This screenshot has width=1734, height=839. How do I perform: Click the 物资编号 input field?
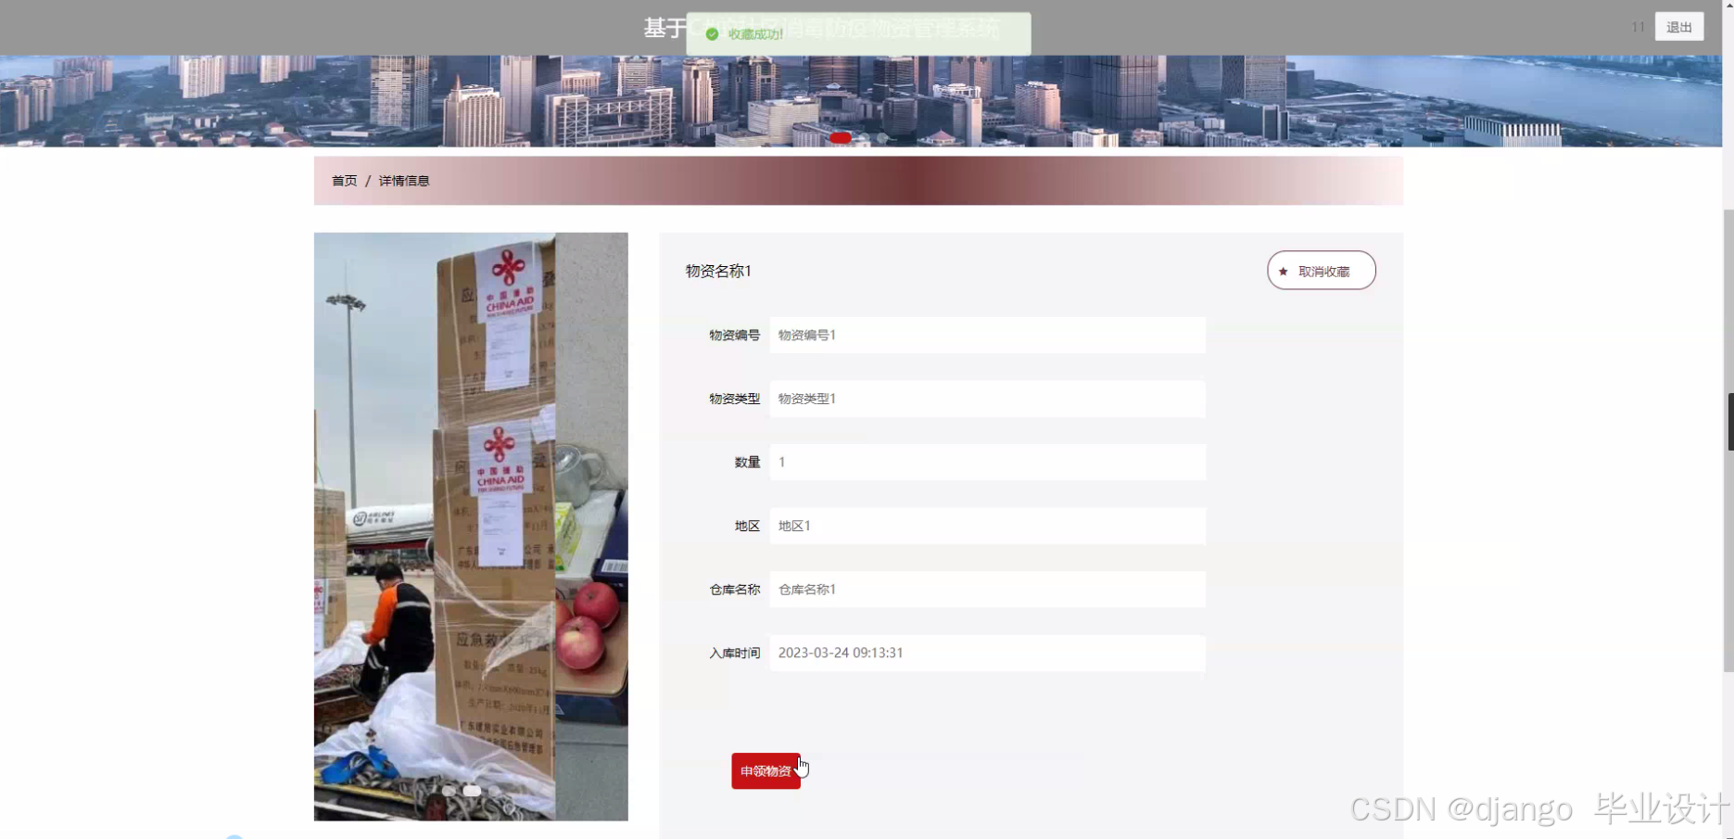tap(987, 335)
